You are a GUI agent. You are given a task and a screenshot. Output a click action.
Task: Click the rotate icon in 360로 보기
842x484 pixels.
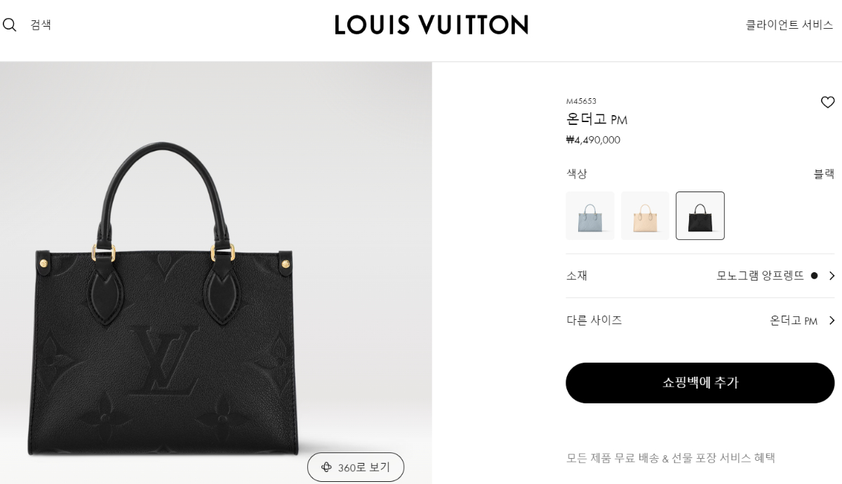[x=326, y=467]
